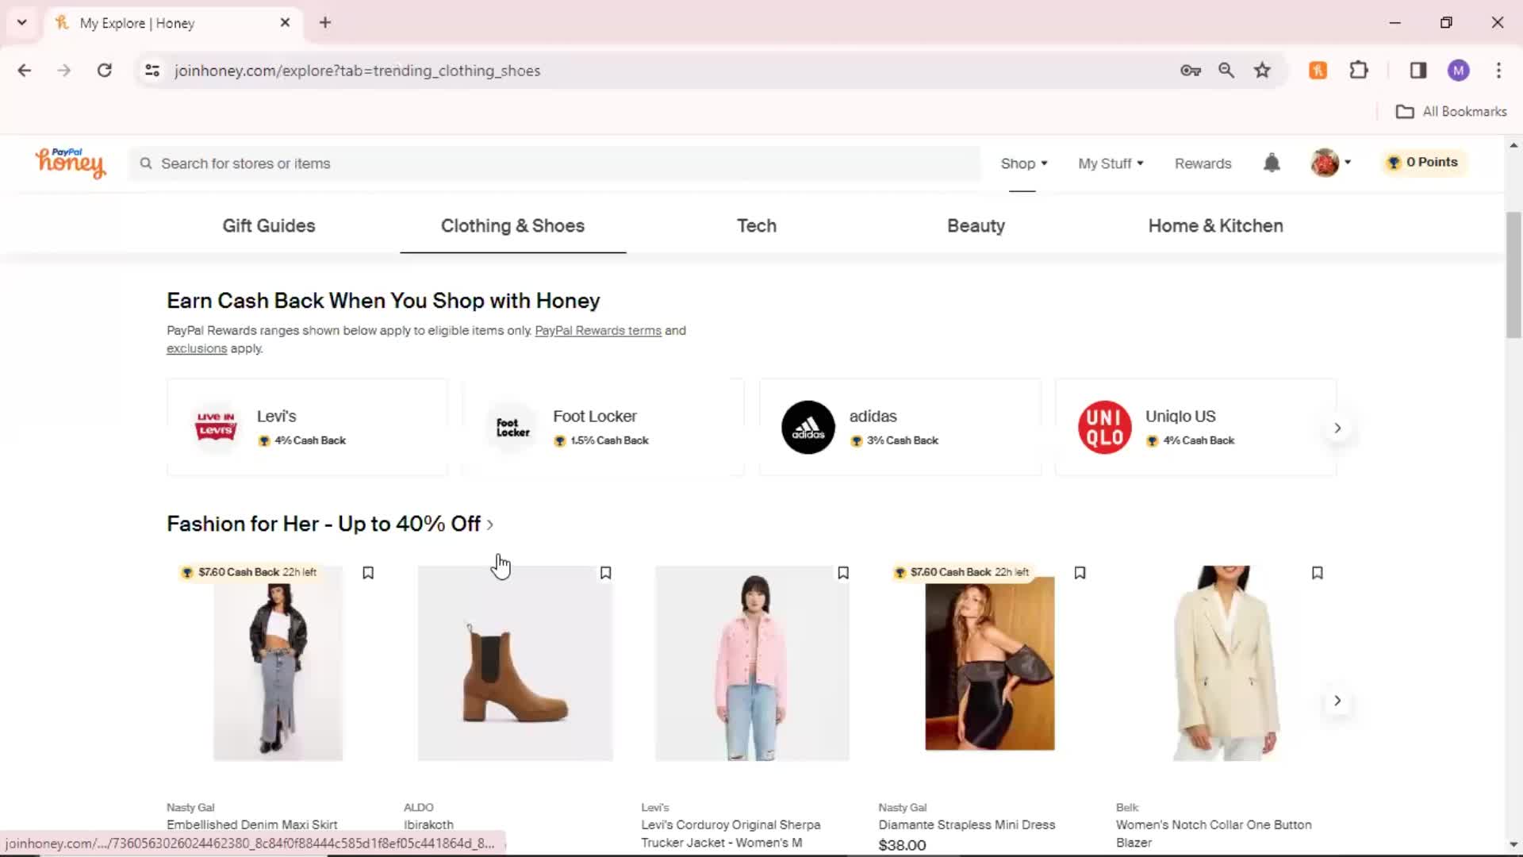Expand the Shop dropdown menu

[x=1023, y=163]
